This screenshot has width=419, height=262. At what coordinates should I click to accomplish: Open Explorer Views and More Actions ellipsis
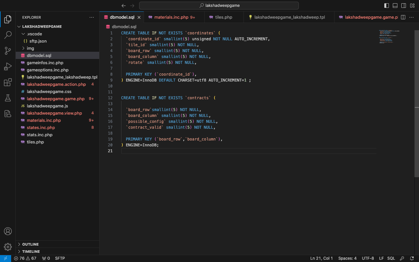92,17
